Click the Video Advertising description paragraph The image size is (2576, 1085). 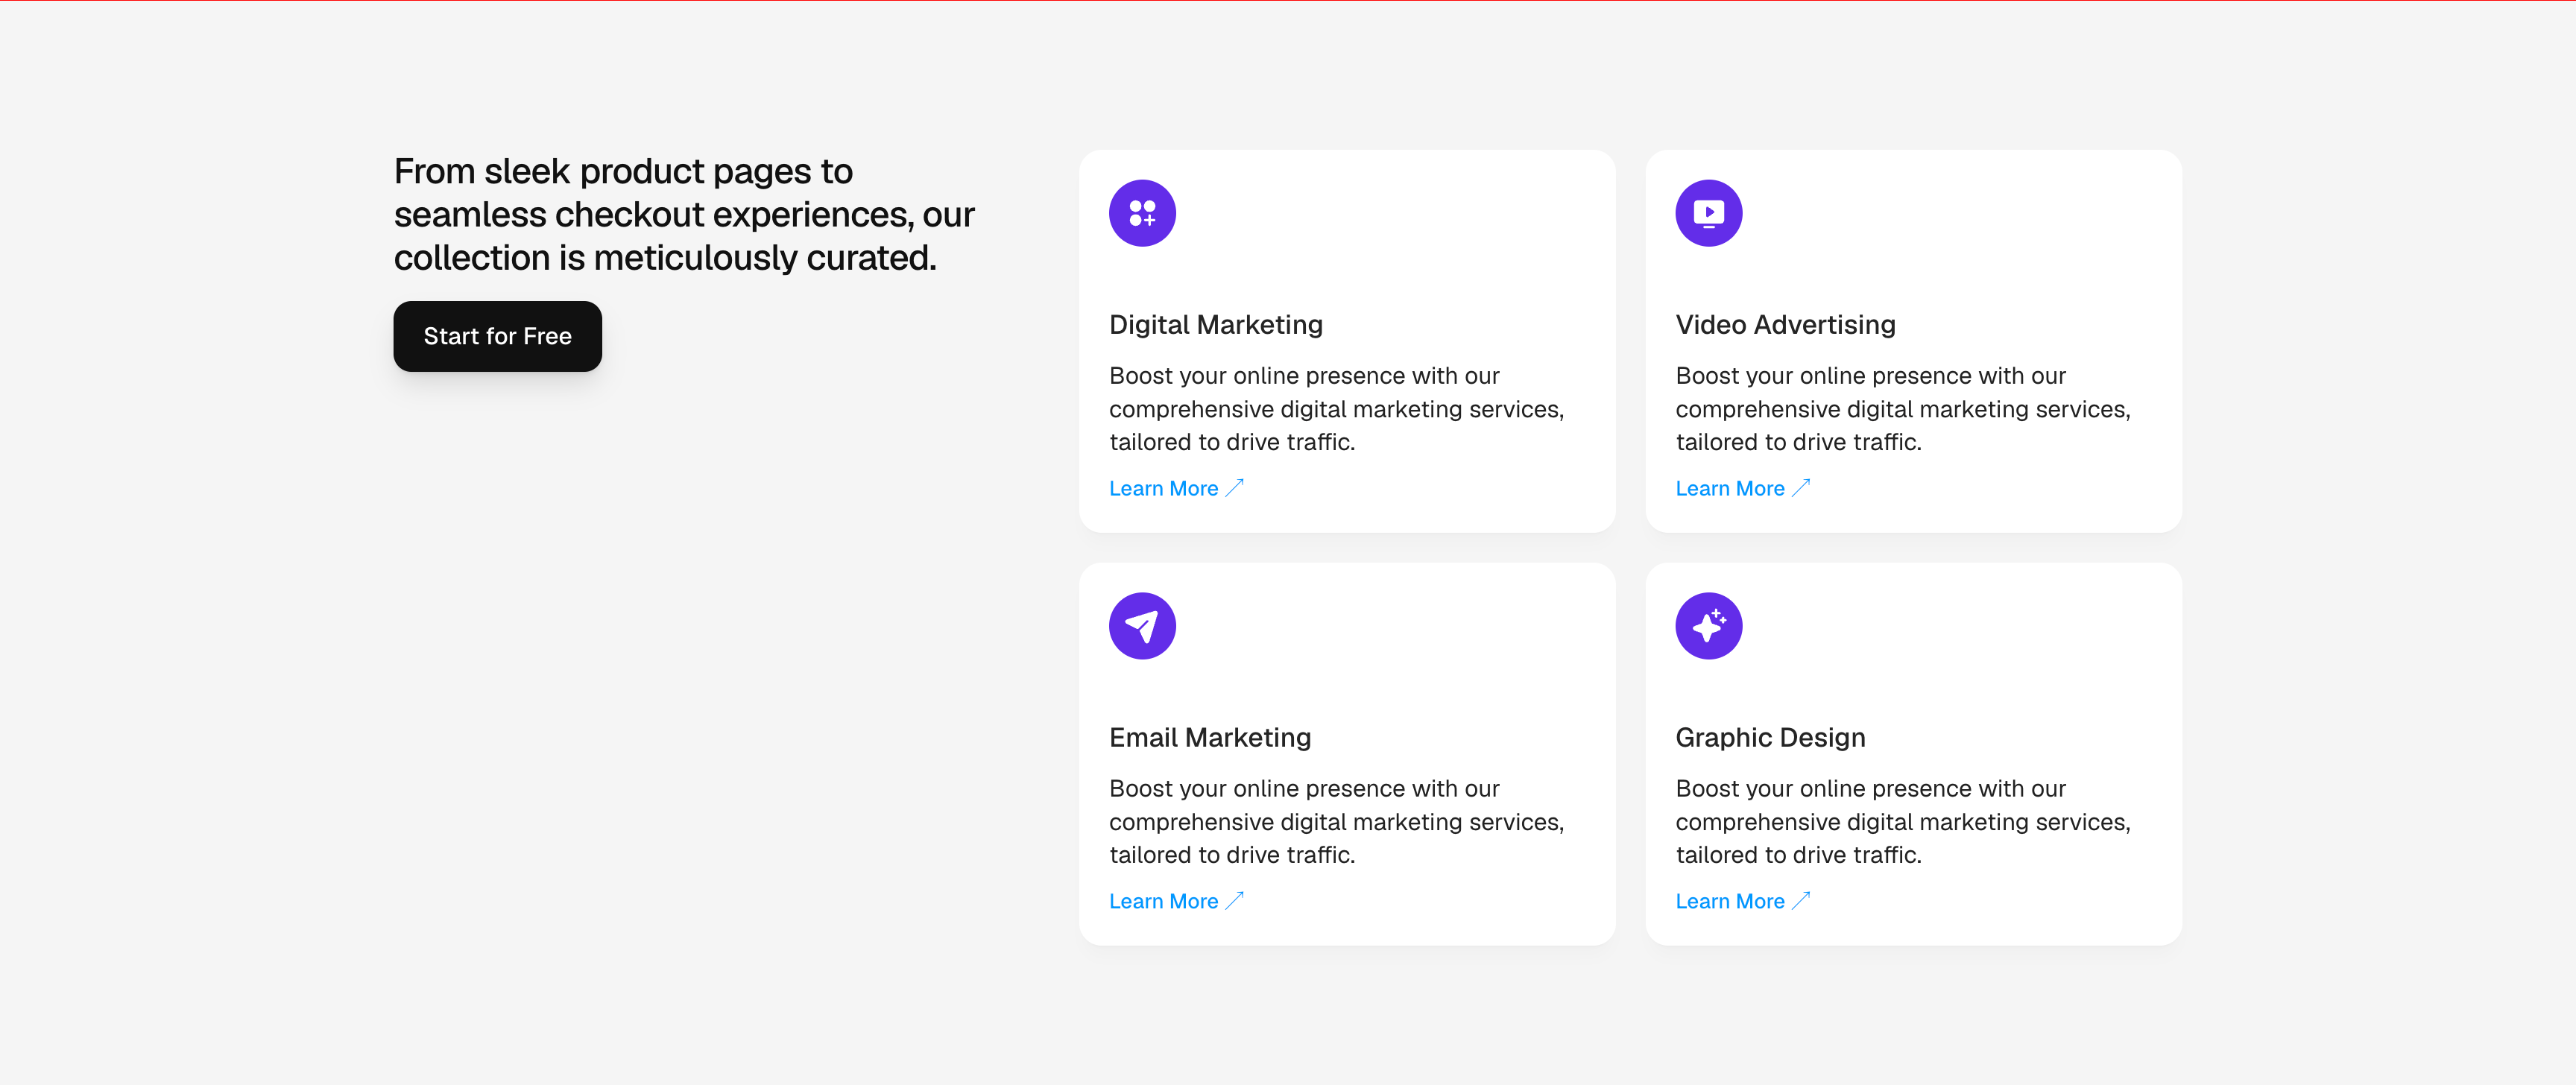(x=1902, y=409)
